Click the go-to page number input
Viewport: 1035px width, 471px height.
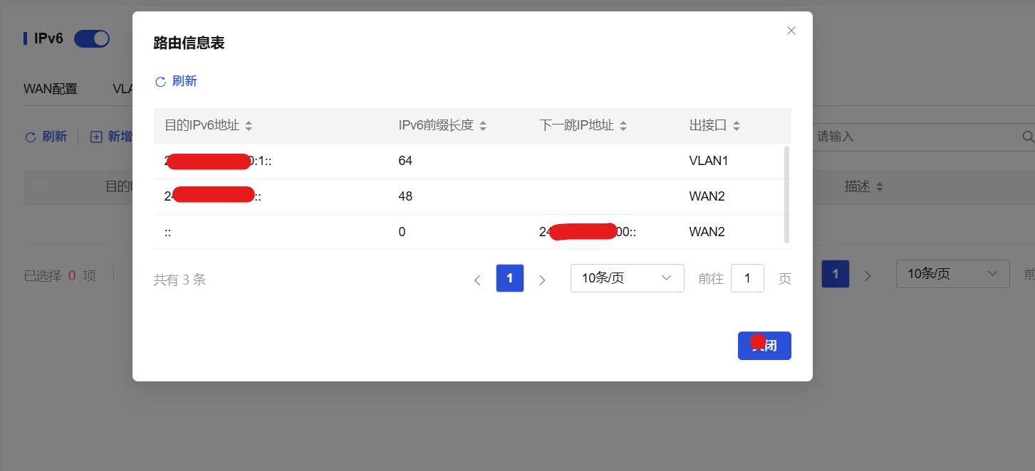(x=747, y=278)
